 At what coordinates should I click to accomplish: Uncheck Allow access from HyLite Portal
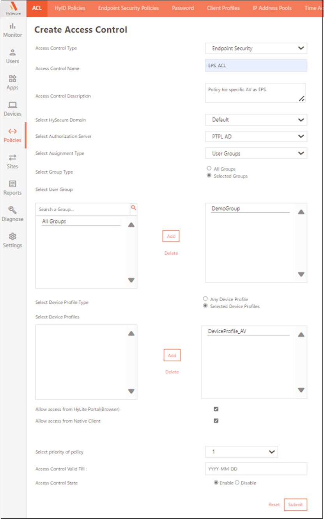point(216,409)
